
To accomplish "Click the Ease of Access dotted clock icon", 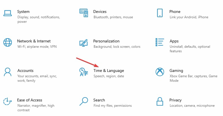I will point(7,101).
